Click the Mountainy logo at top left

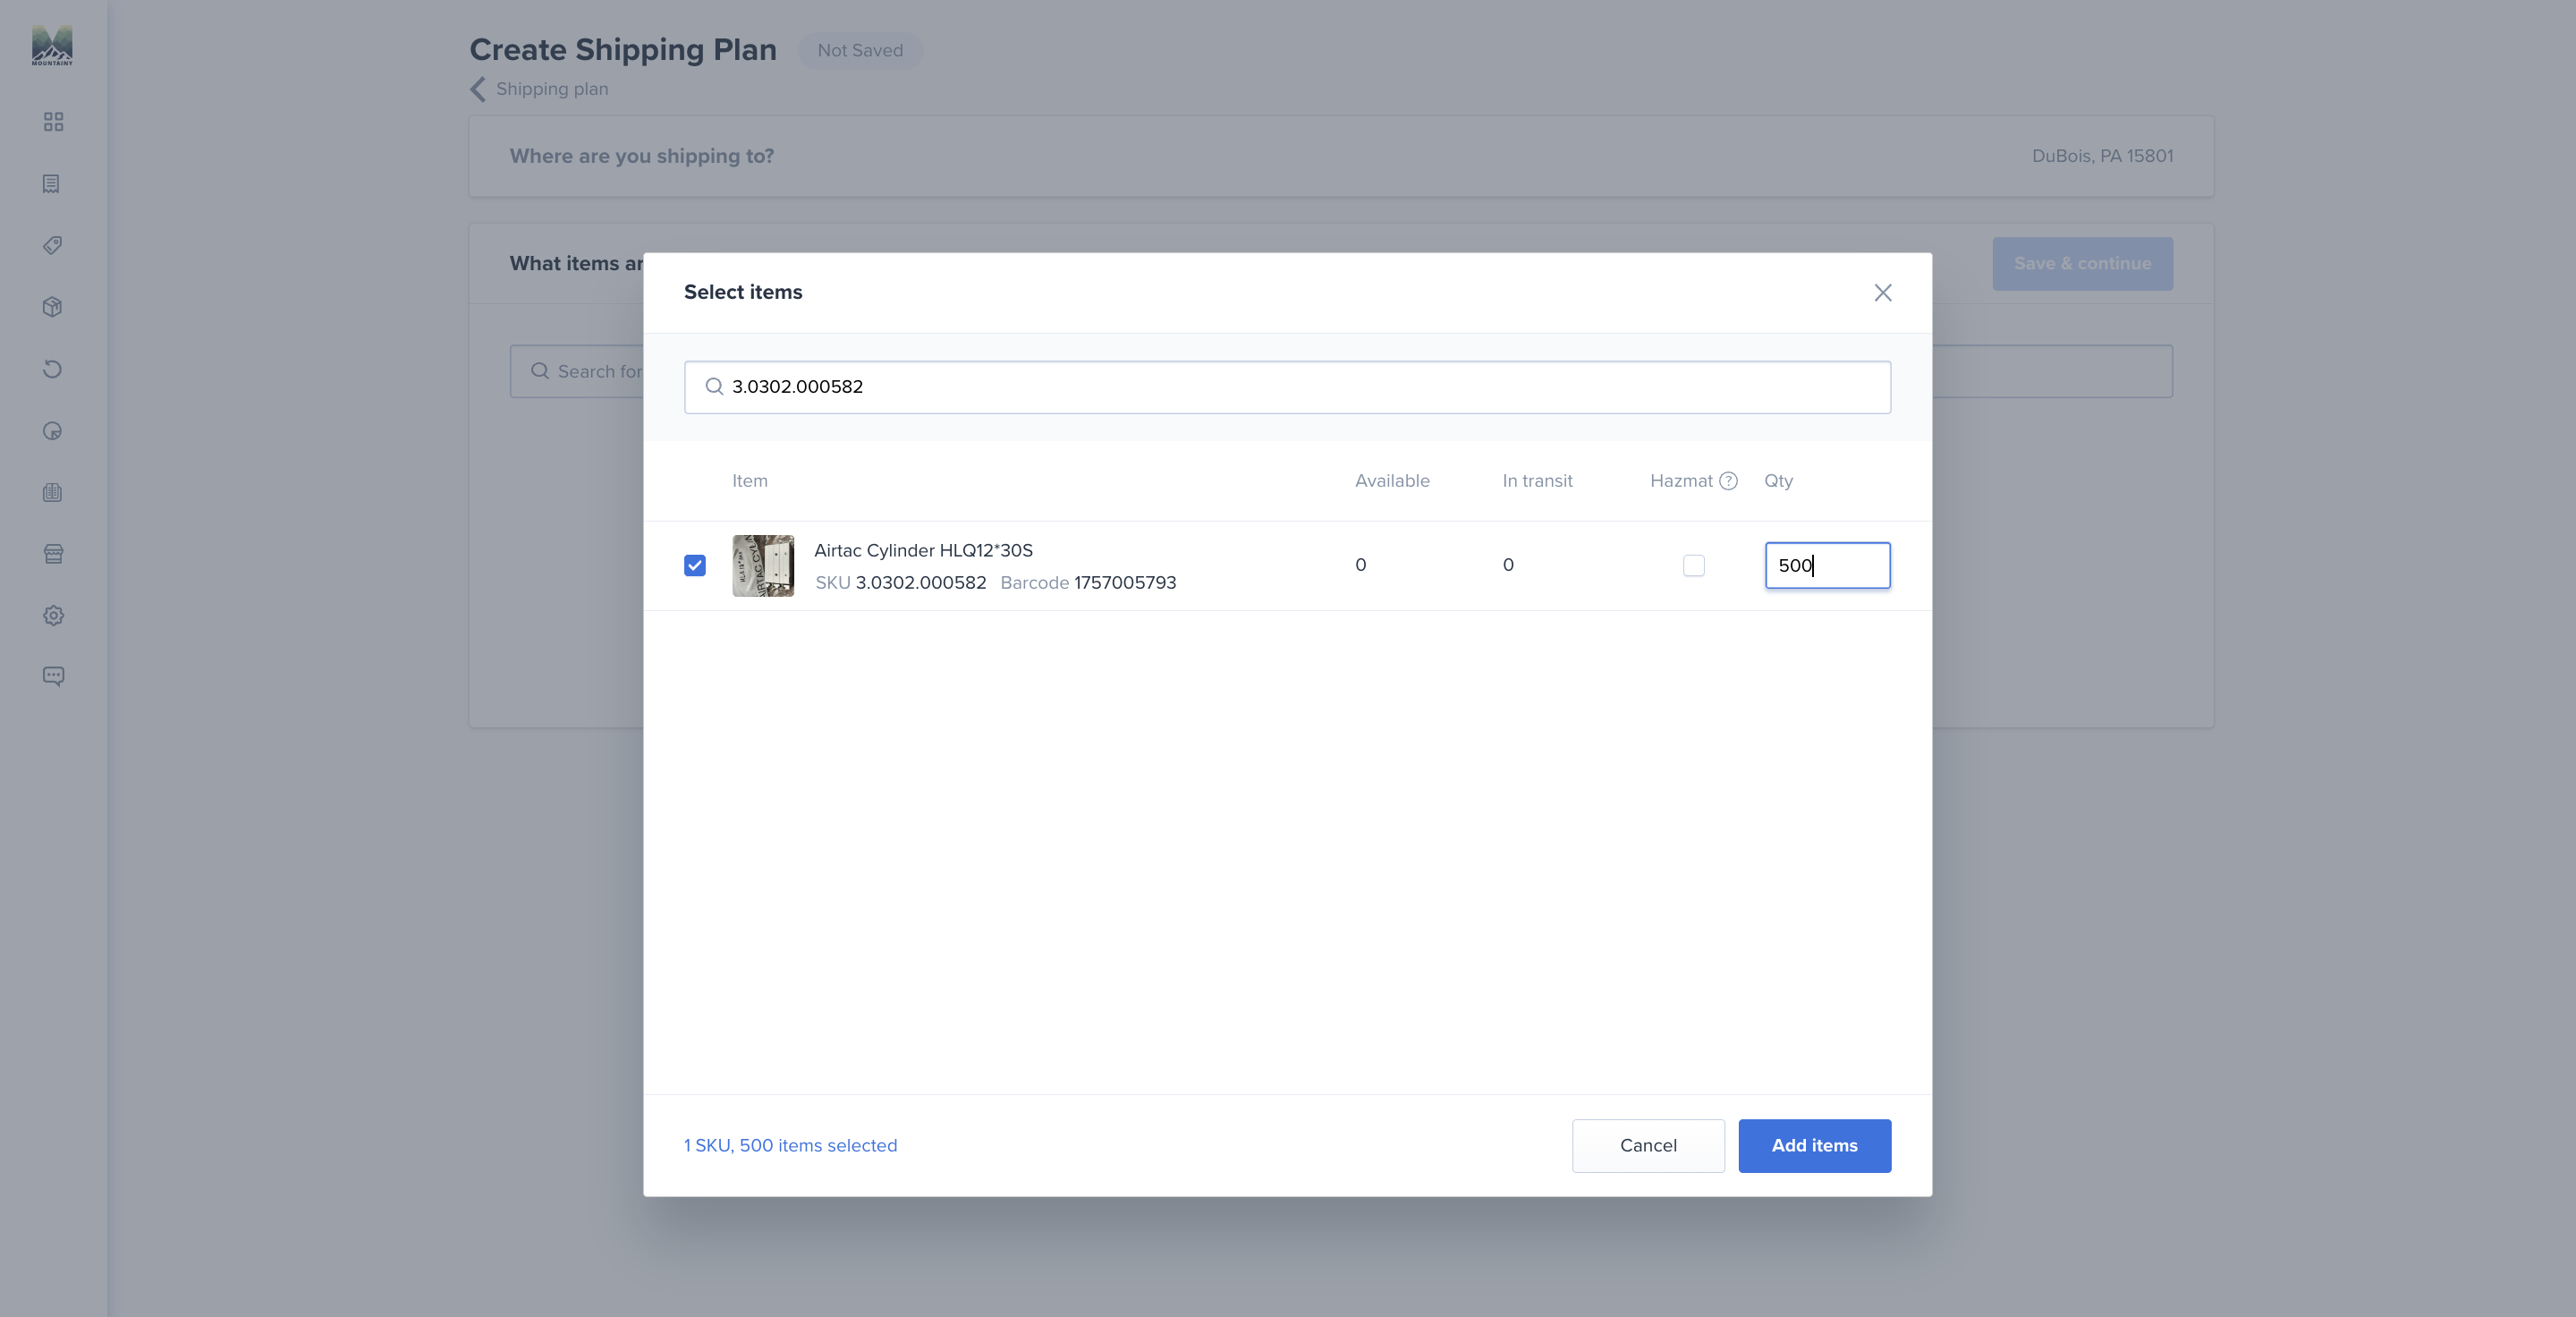52,46
